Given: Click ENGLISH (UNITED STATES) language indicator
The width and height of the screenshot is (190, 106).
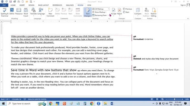Looking at the screenshot, I should click(x=37, y=99).
